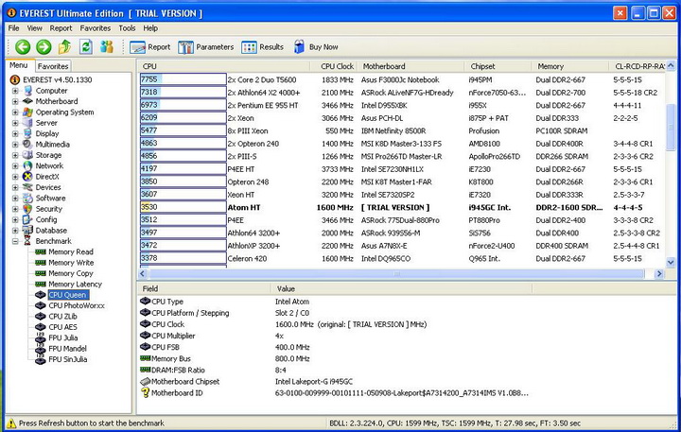Click the Field column header
This screenshot has width=681, height=432.
(x=204, y=288)
